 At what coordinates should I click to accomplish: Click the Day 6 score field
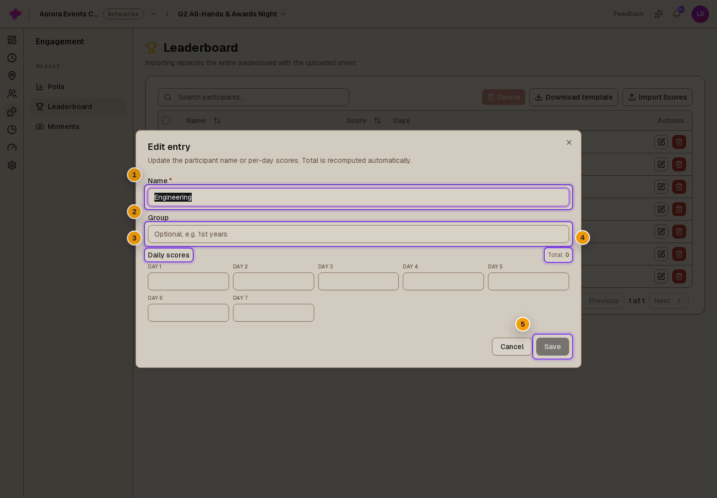[188, 313]
